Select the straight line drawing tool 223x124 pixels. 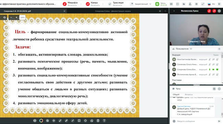(73, 121)
